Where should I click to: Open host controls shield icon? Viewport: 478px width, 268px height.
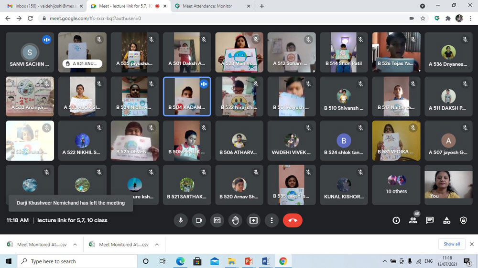click(x=463, y=220)
